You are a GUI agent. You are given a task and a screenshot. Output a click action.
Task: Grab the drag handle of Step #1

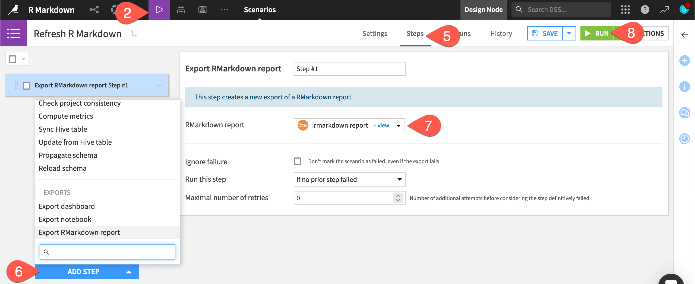click(16, 85)
